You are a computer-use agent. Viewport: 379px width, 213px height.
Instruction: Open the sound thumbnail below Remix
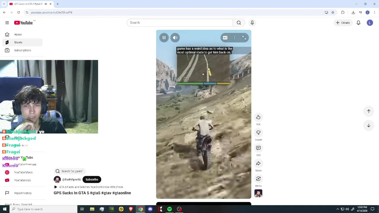click(258, 193)
